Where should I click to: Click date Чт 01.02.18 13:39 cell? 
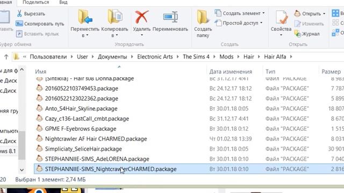[231, 139]
